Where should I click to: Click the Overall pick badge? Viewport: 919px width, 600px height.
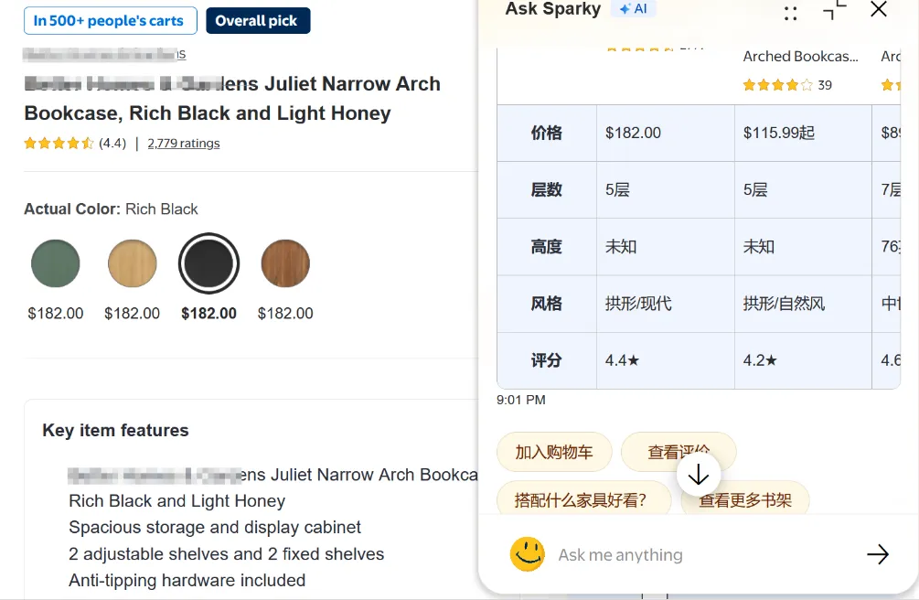(x=258, y=20)
